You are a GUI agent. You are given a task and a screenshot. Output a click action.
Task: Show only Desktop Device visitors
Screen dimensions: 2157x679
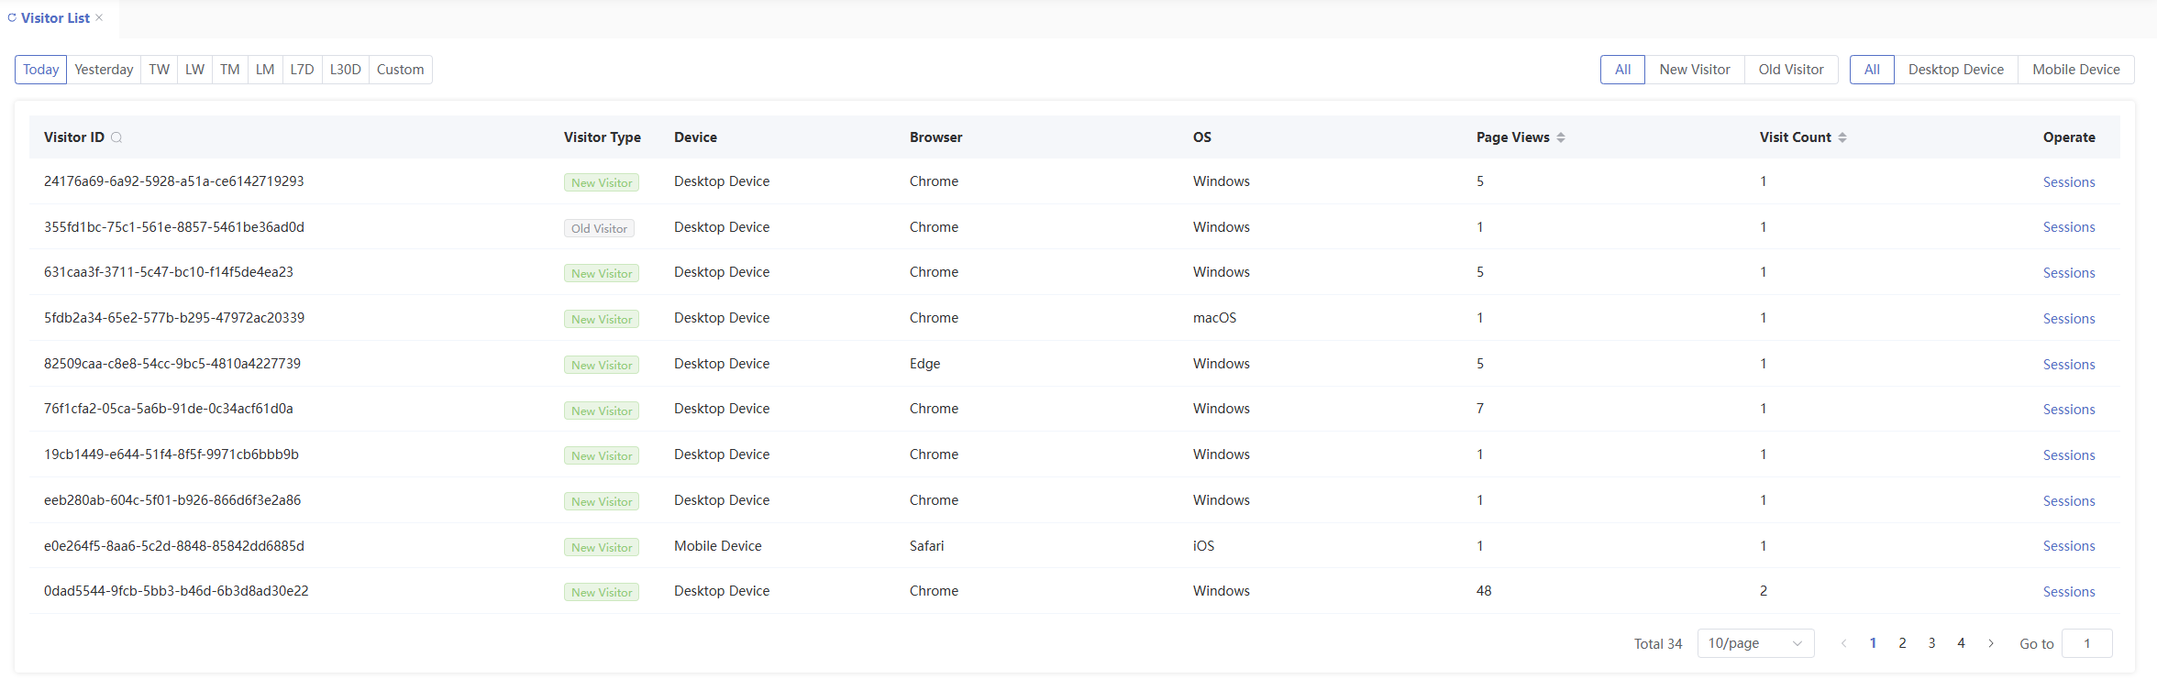[1955, 70]
